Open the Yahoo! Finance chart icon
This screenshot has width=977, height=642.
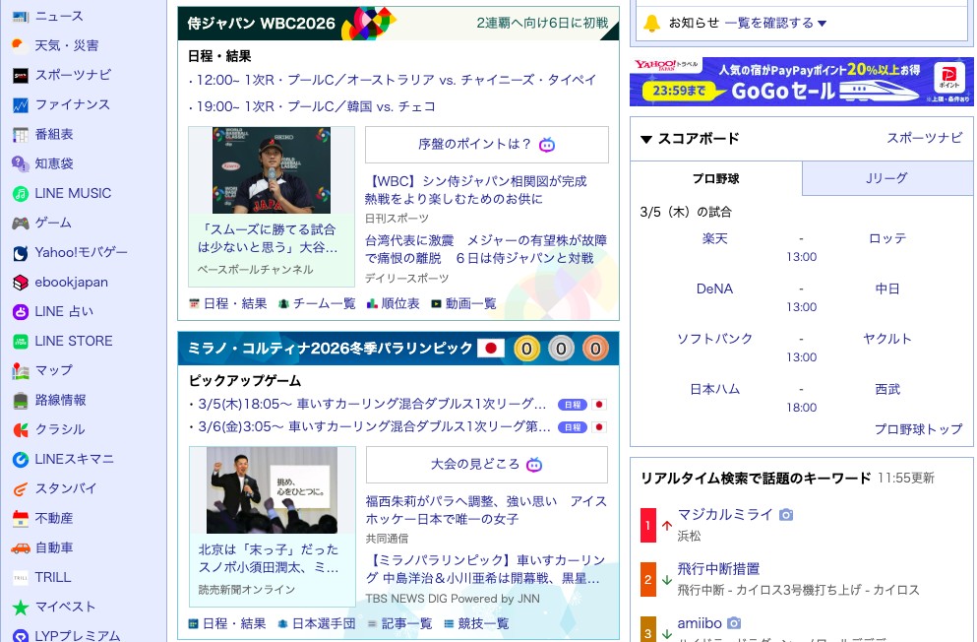tap(20, 105)
